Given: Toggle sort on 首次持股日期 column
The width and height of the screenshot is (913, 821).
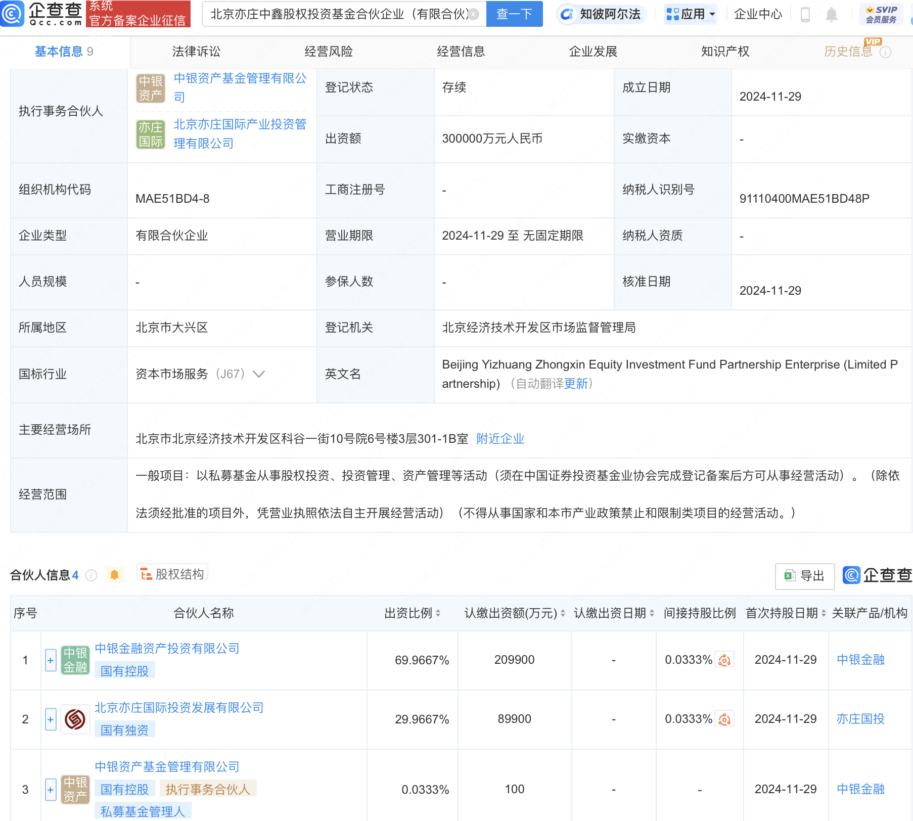Looking at the screenshot, I should pyautogui.click(x=825, y=613).
